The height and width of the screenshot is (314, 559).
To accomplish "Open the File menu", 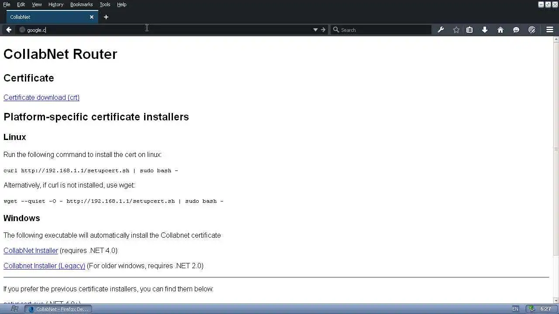I will (x=7, y=4).
